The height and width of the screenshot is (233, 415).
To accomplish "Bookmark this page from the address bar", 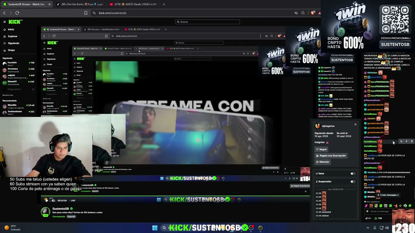I will tap(86, 13).
